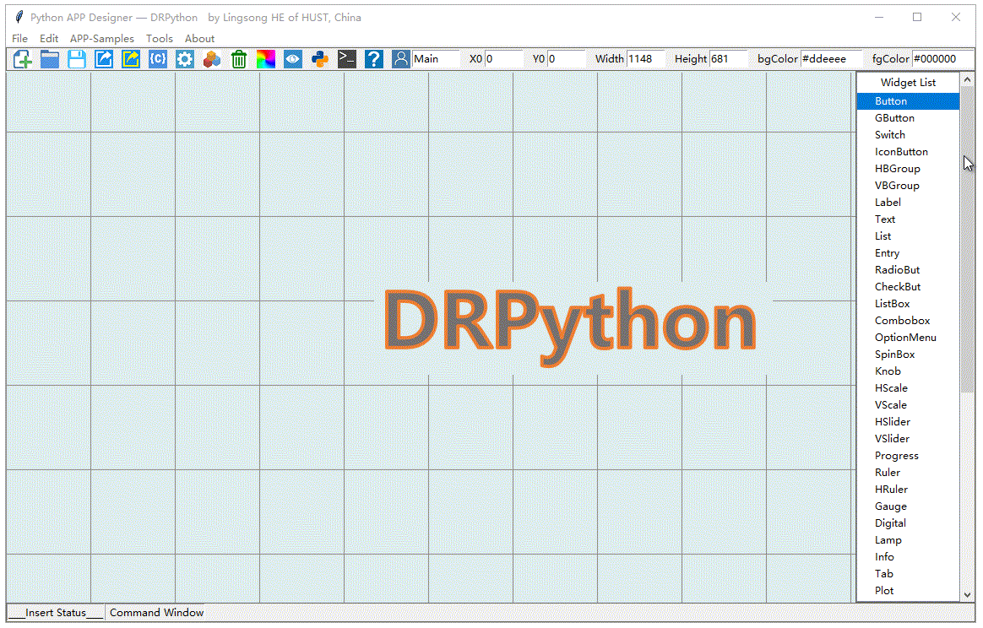Image resolution: width=983 pixels, height=628 pixels.
Task: Click the Main name input field
Action: pos(436,59)
